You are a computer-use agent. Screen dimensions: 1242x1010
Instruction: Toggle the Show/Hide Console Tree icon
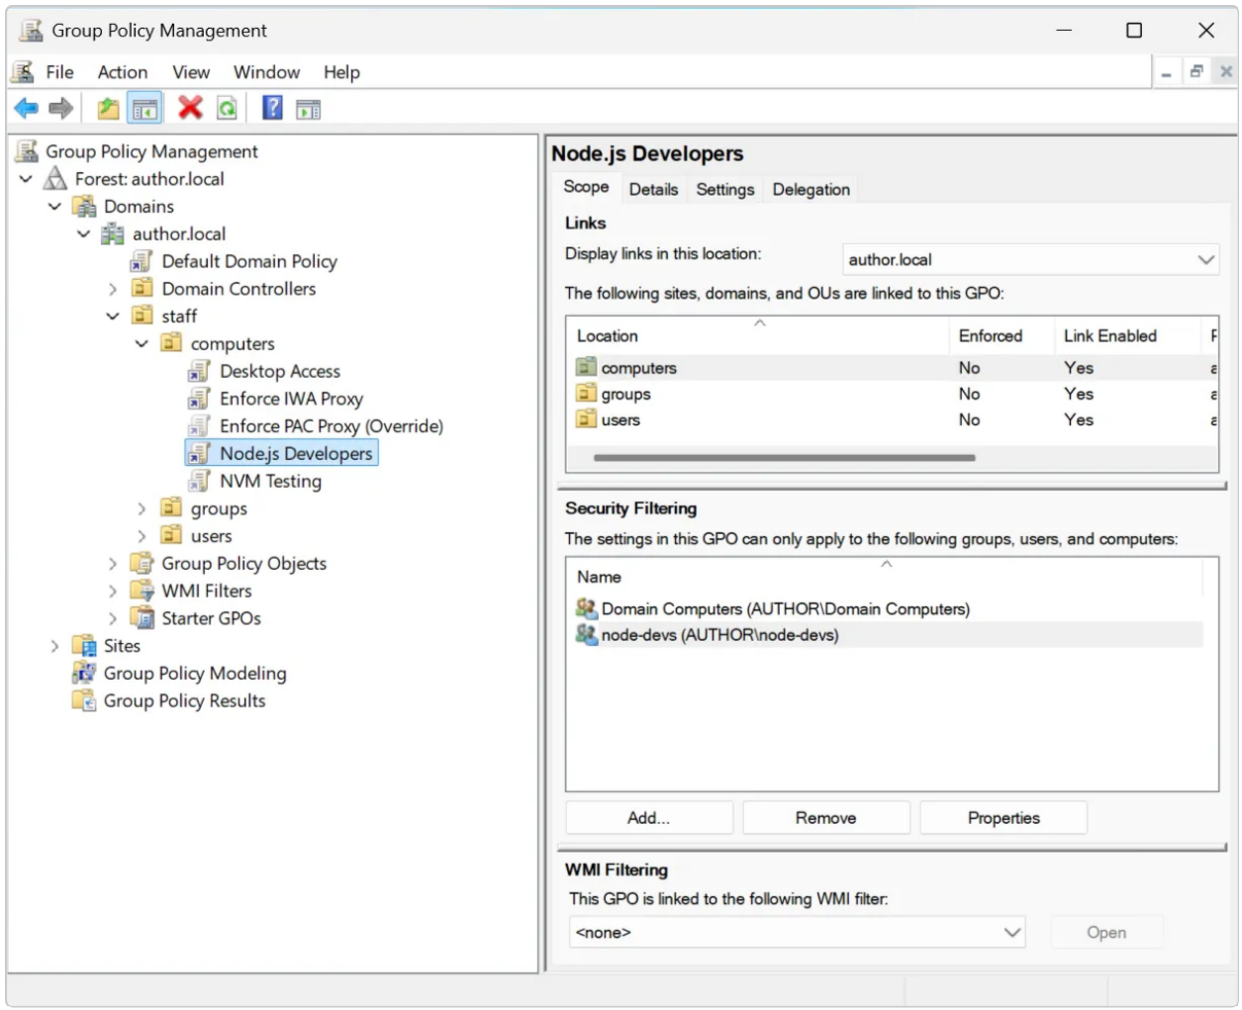click(144, 108)
